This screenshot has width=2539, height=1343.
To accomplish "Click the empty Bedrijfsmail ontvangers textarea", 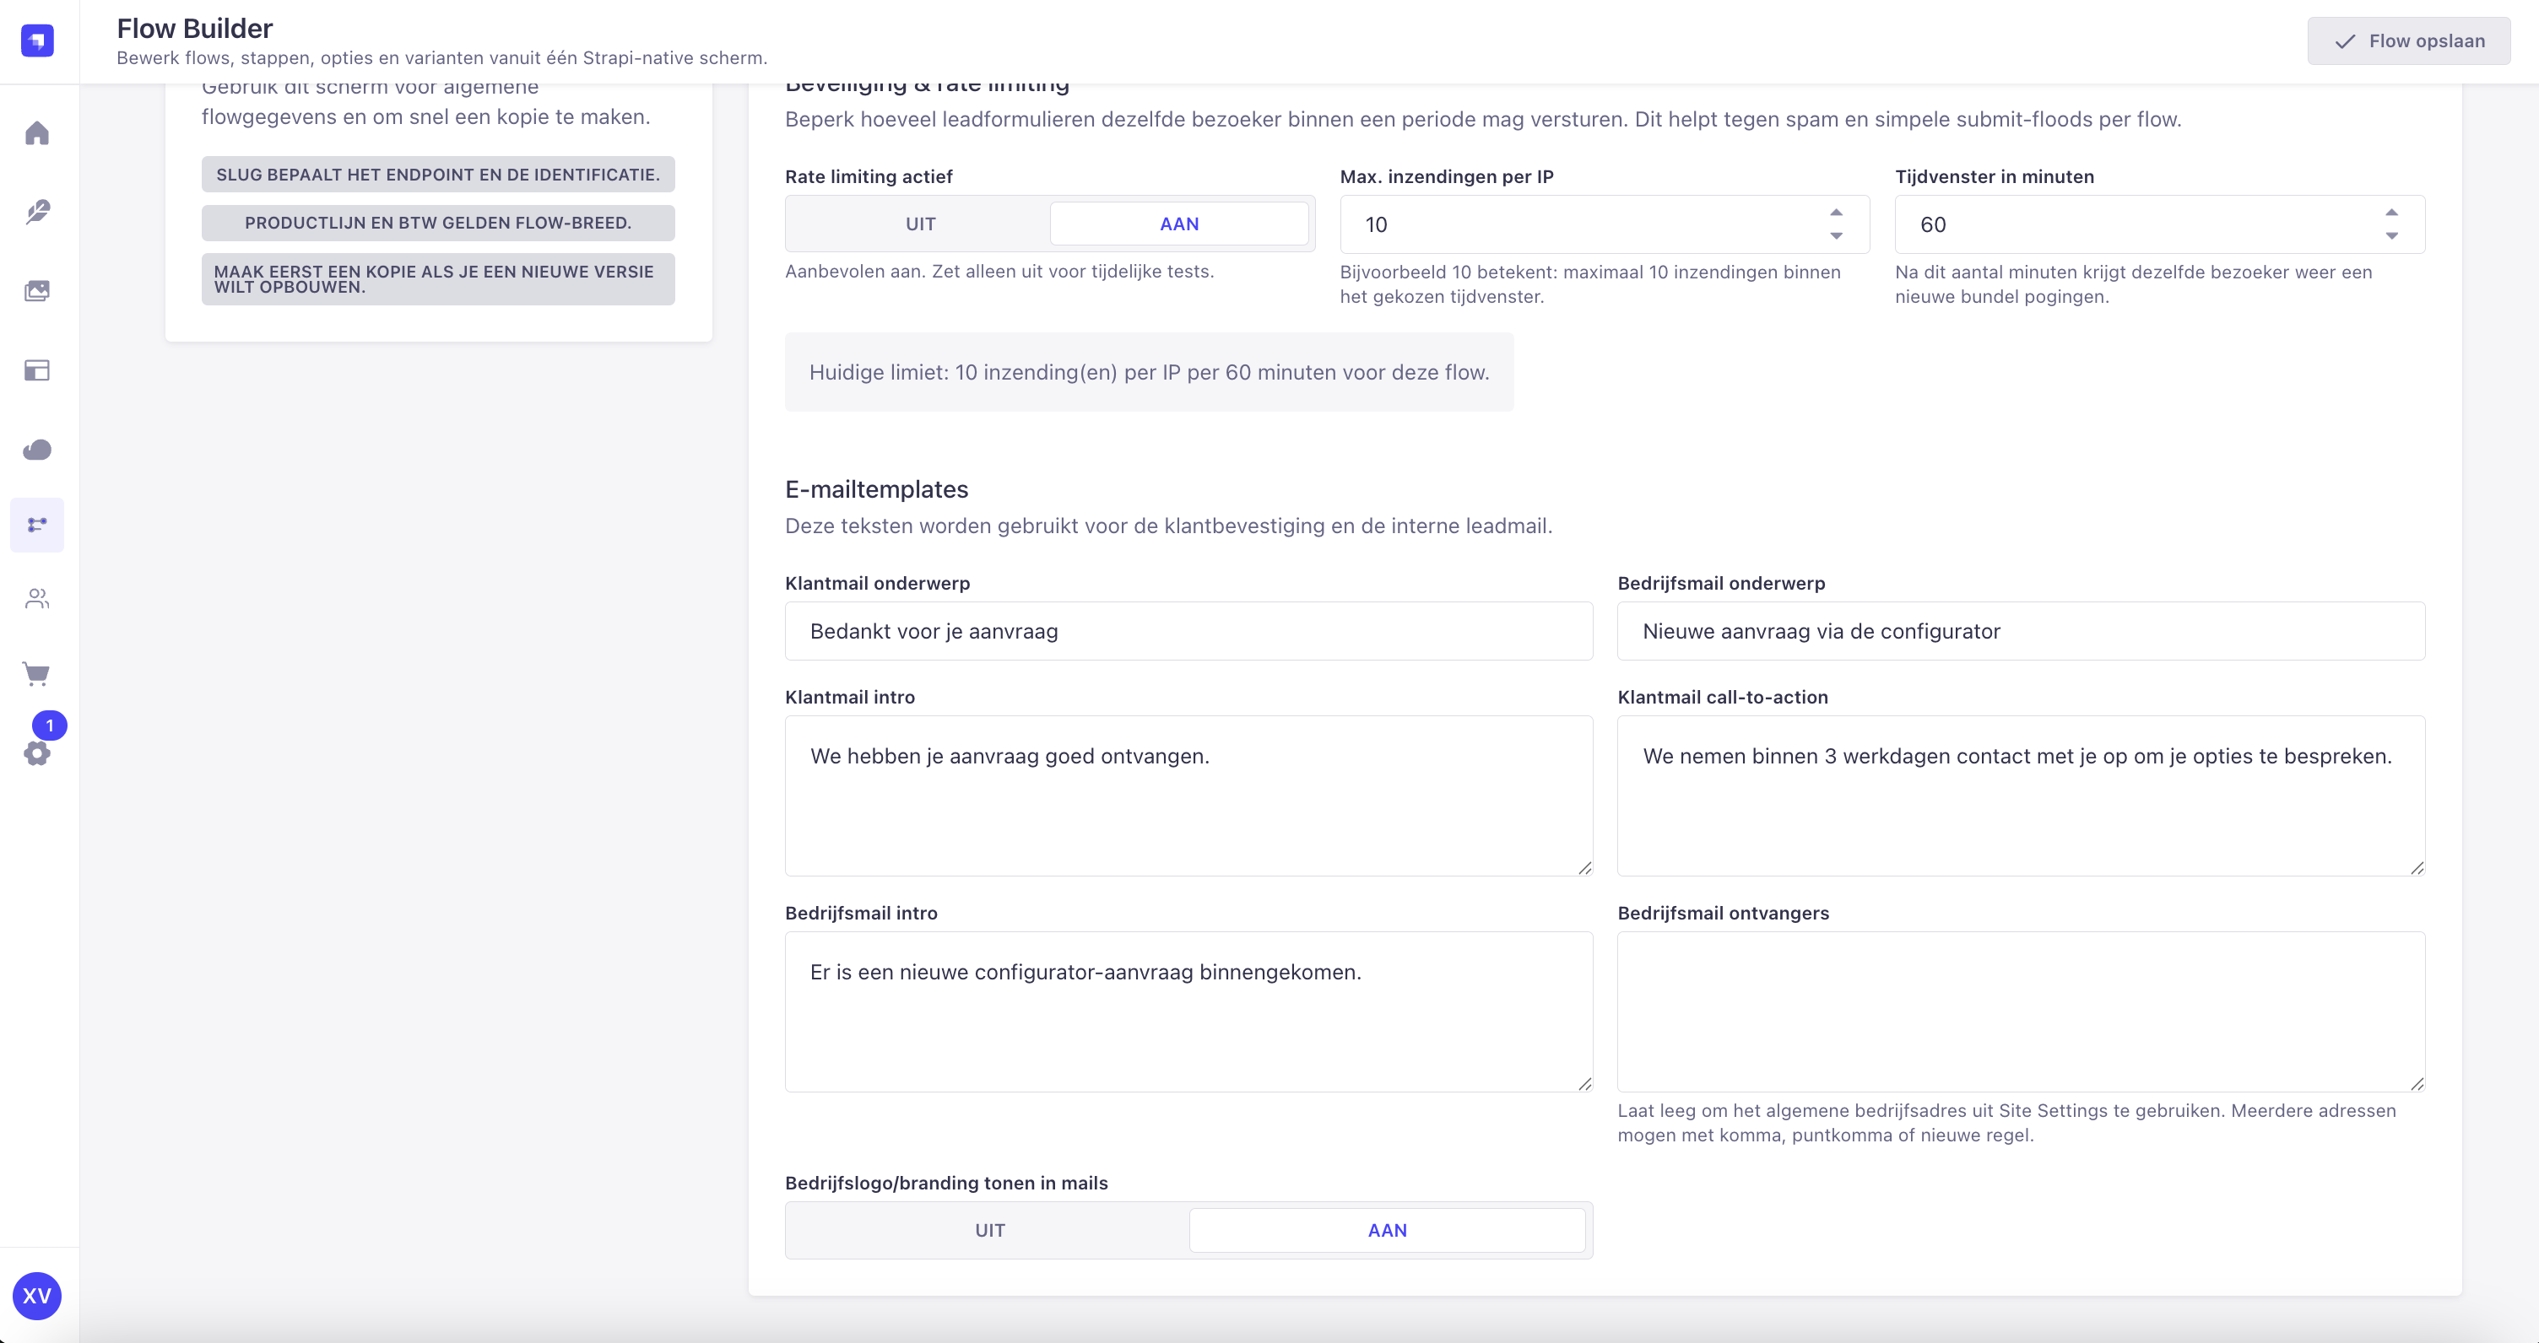I will (x=2021, y=1011).
